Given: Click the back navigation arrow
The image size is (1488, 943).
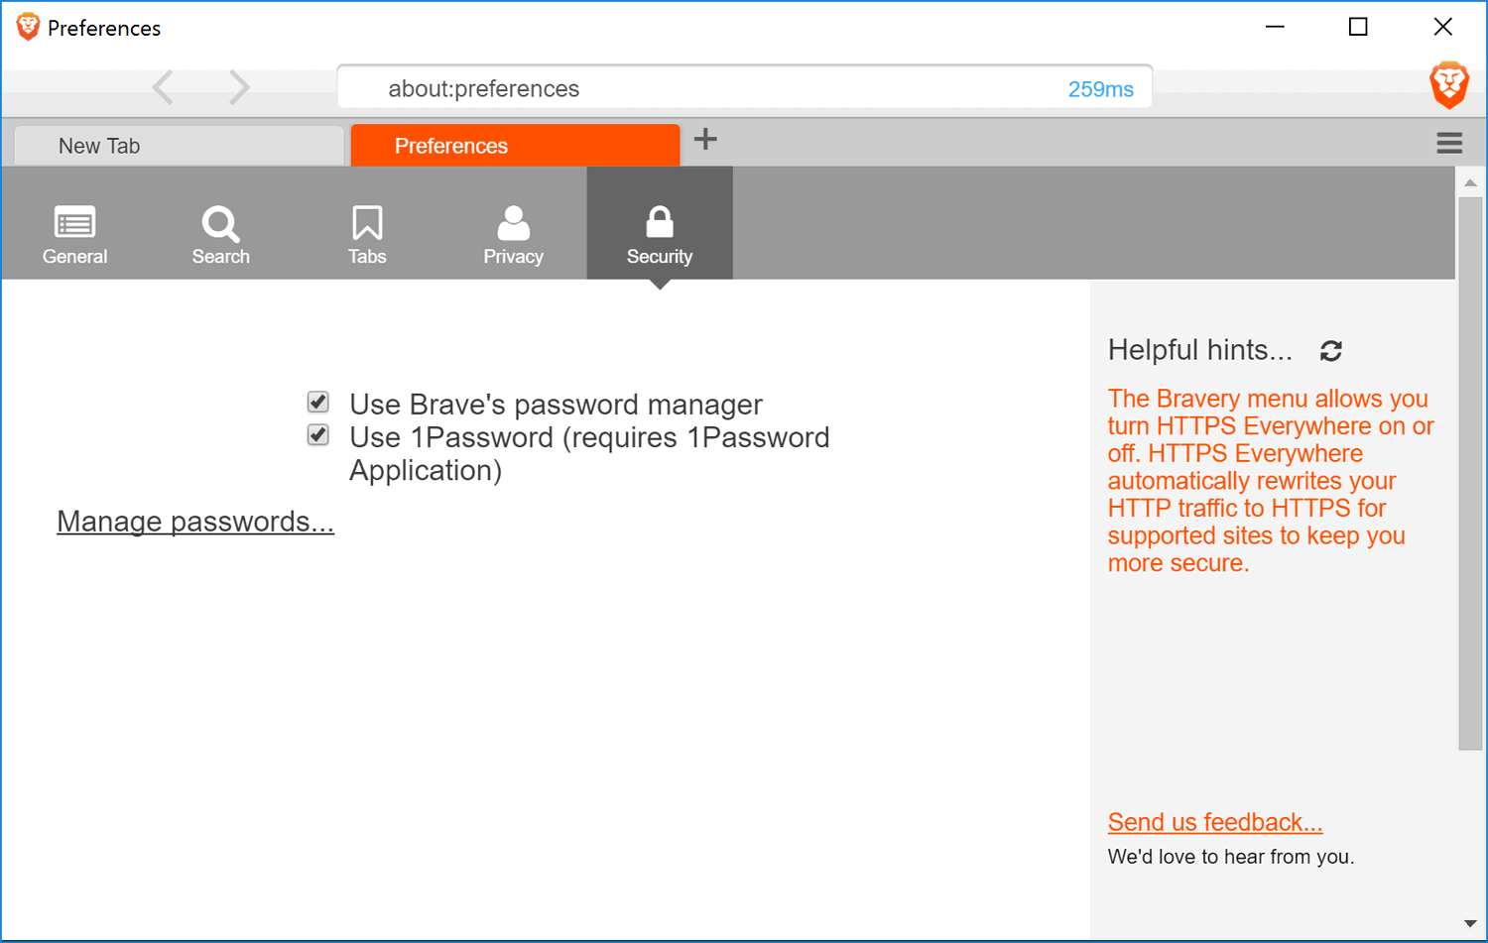Looking at the screenshot, I should click(x=163, y=87).
